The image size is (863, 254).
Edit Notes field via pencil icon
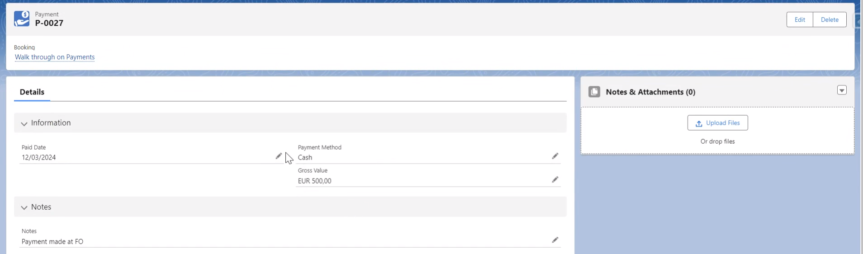pyautogui.click(x=555, y=240)
